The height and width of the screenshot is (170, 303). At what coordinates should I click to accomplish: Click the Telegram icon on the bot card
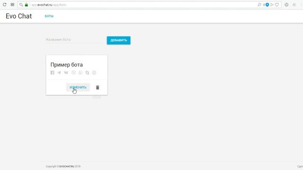pyautogui.click(x=59, y=73)
